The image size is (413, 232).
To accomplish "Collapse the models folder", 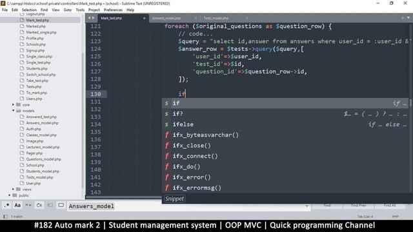I will coord(13,111).
